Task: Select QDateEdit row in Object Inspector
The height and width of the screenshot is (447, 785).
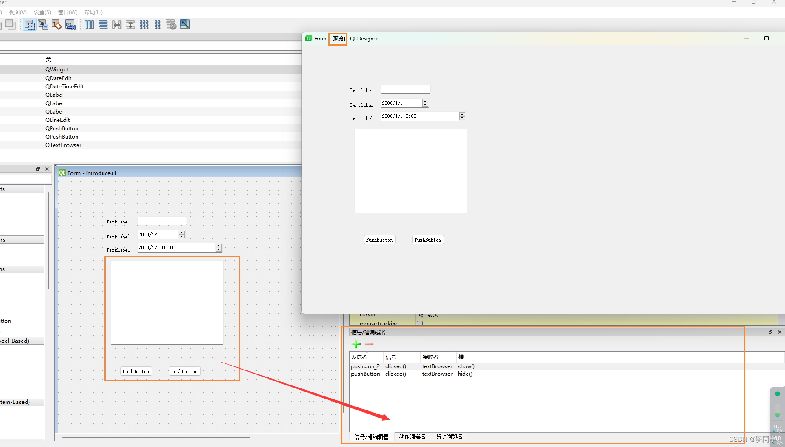Action: click(151, 78)
